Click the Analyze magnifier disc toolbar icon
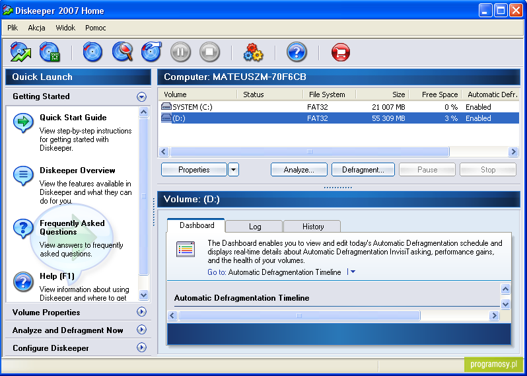This screenshot has width=527, height=376. click(122, 52)
